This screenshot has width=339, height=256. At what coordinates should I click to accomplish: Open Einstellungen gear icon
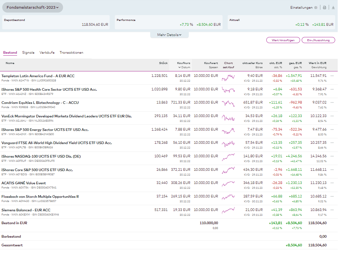(316, 8)
